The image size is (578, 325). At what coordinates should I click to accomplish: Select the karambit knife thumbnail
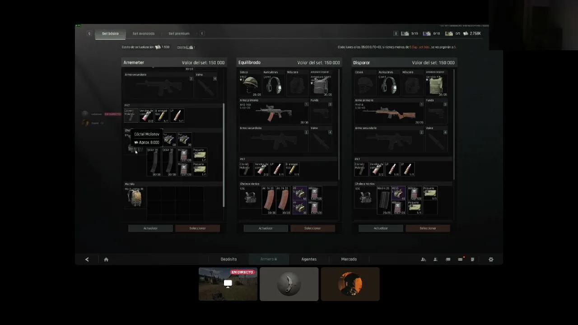pos(289,284)
